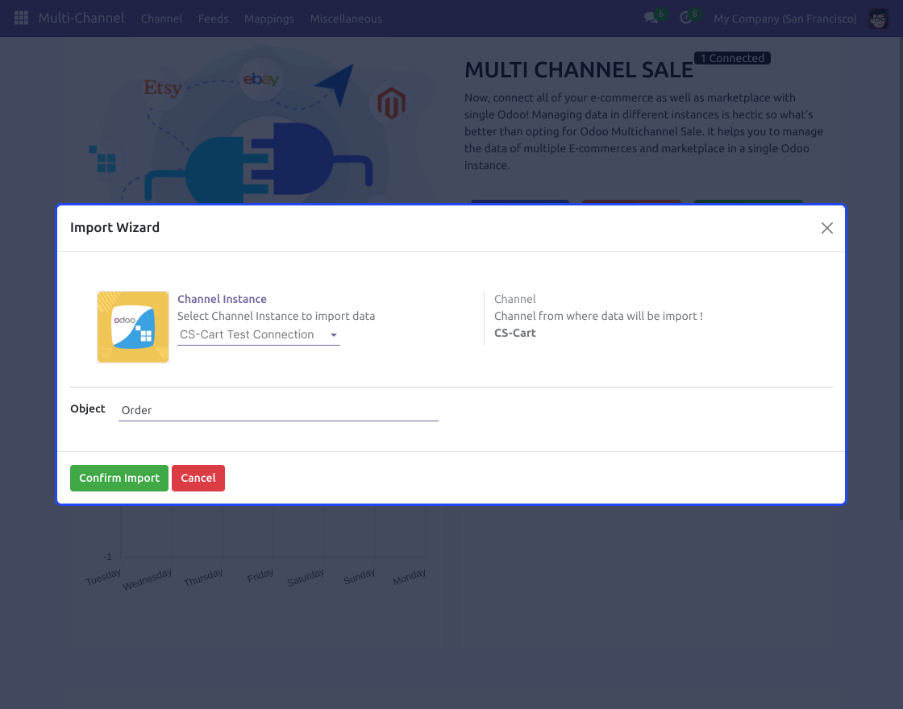Screen dimensions: 903x709
Task: Expand the Channel Instance dropdown arrow
Action: tap(334, 335)
